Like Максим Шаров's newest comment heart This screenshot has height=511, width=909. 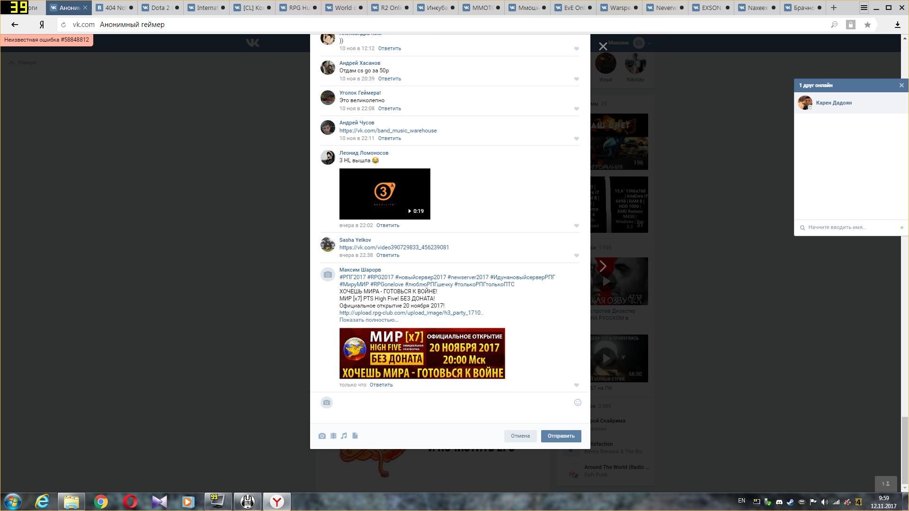tap(576, 385)
